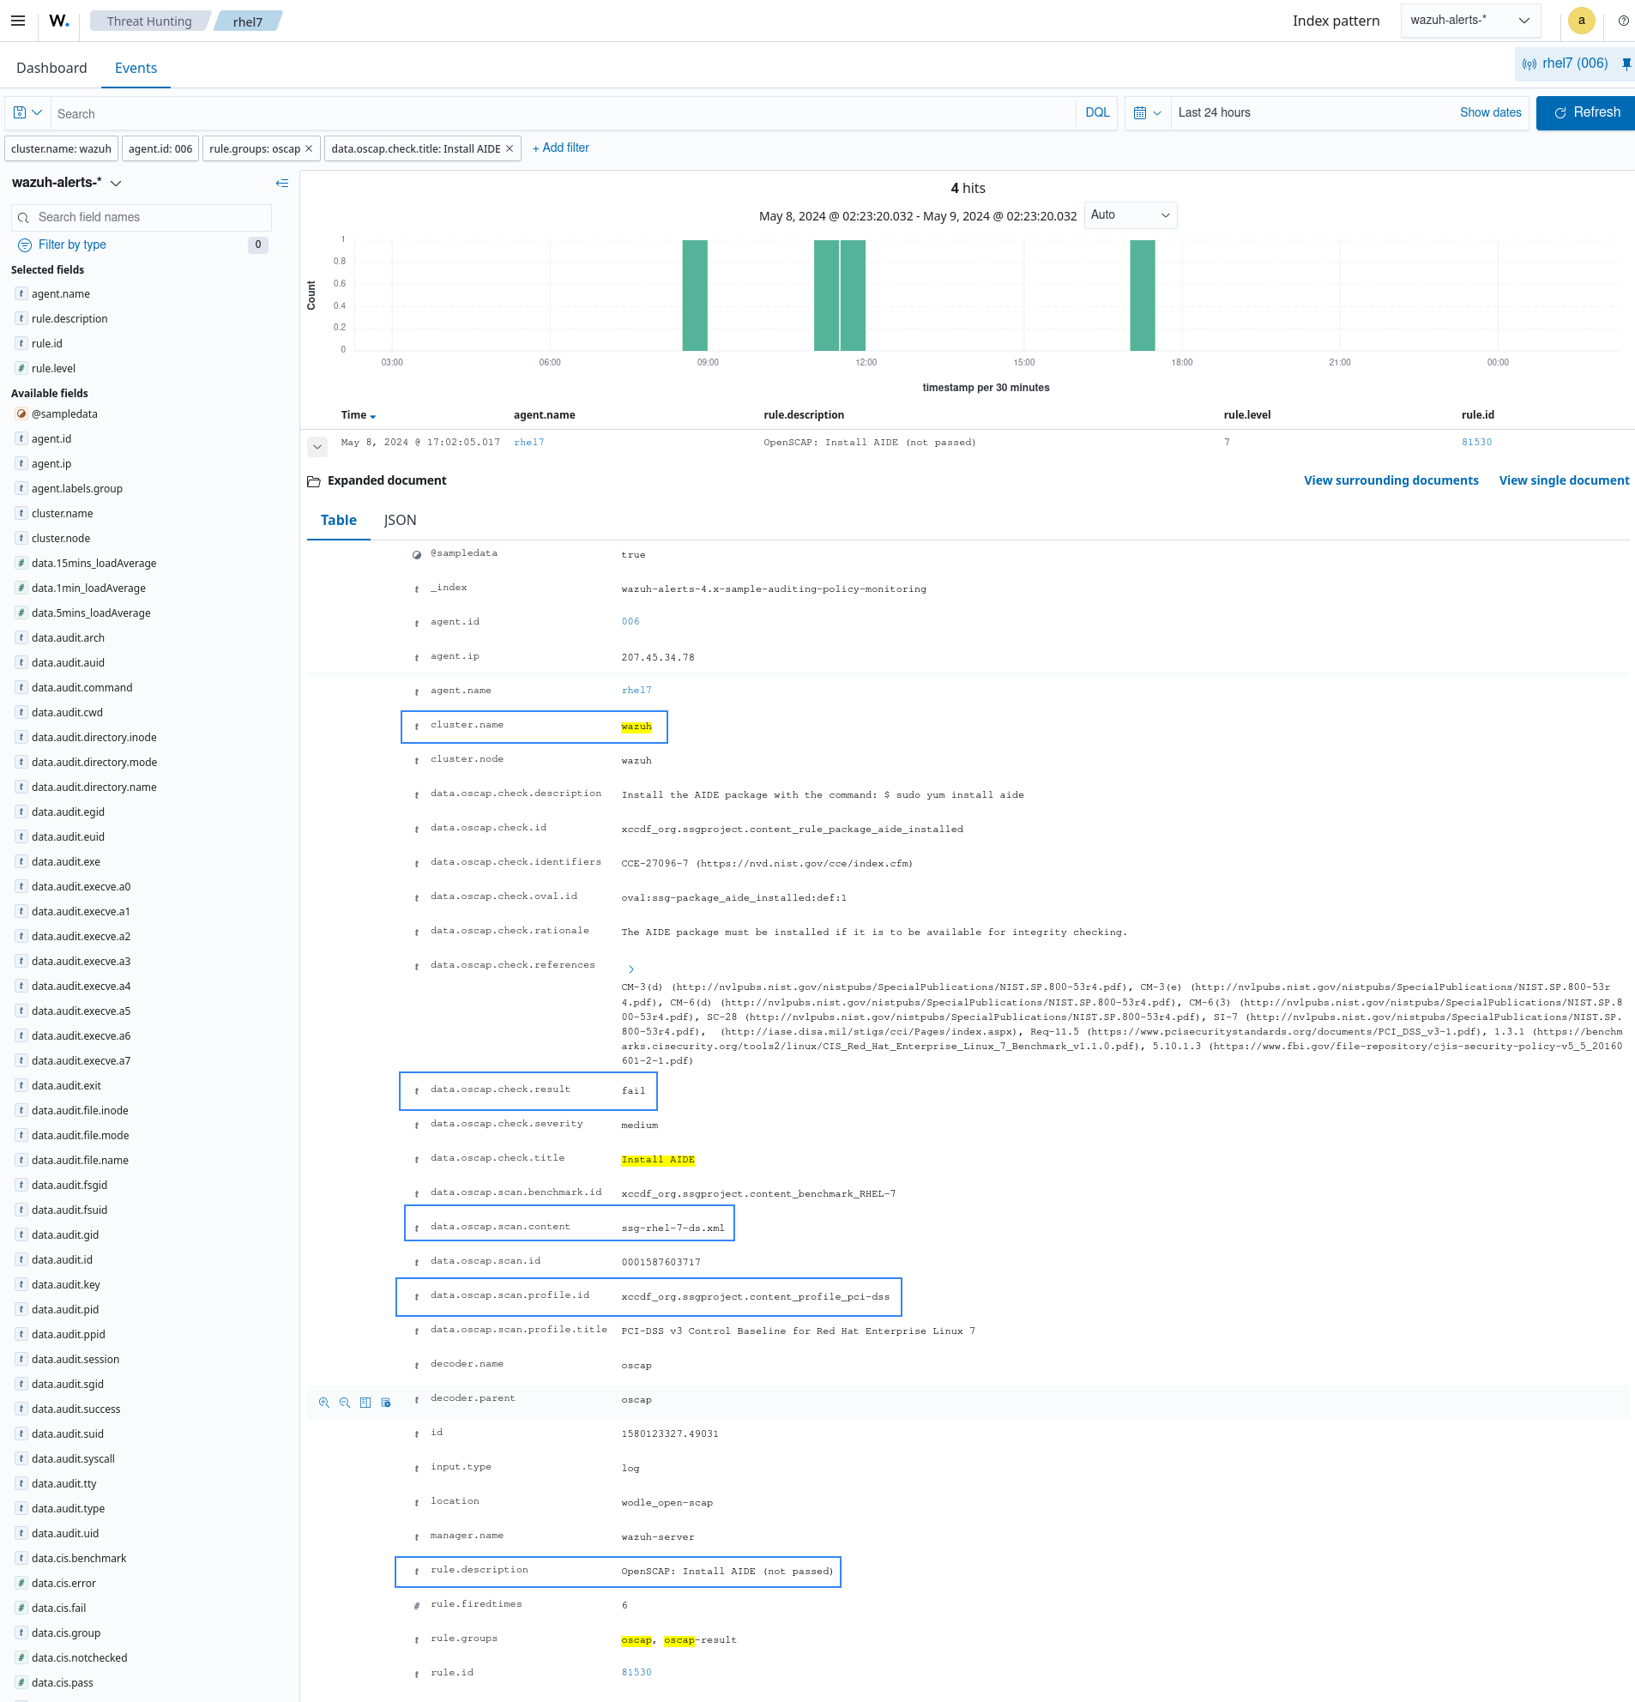This screenshot has width=1635, height=1702.
Task: Click the agent.id: 006 filter pill
Action: coord(160,148)
